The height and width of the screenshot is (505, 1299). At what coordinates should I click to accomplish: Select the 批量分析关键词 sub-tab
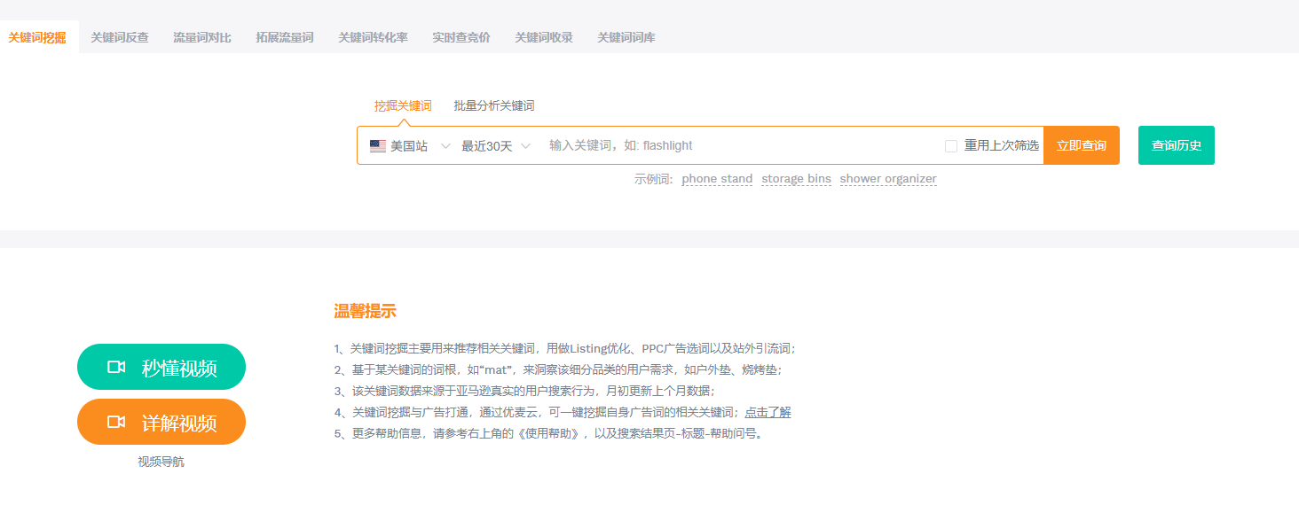coord(494,105)
